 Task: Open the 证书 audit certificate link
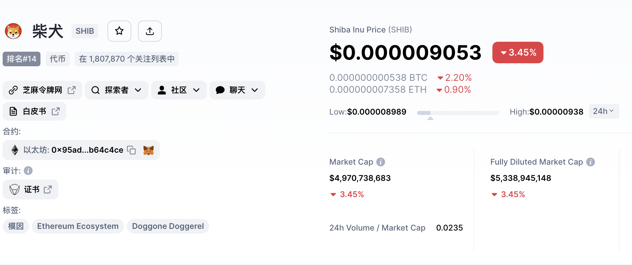click(x=31, y=189)
